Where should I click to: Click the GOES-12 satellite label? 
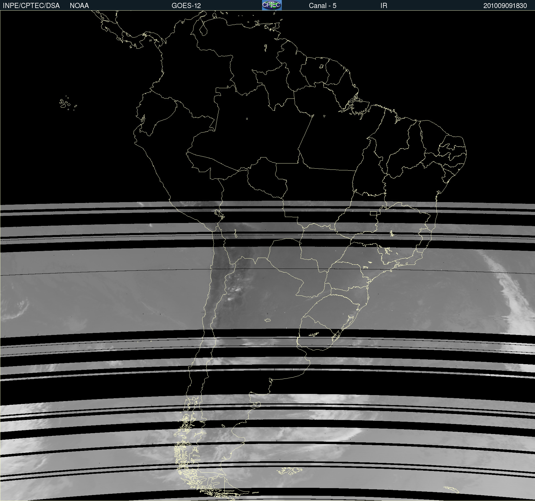point(186,6)
